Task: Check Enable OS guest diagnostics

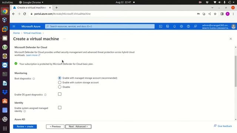Action: (60, 94)
